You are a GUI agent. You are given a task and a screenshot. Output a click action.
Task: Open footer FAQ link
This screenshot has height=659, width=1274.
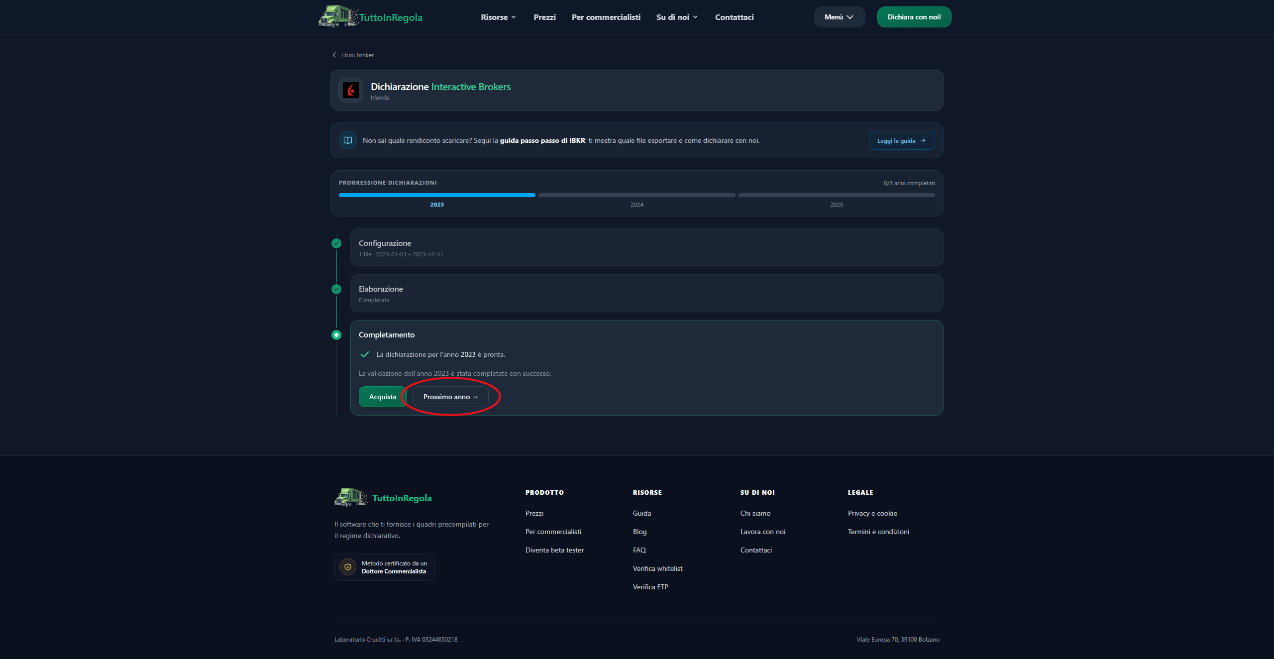pos(639,550)
